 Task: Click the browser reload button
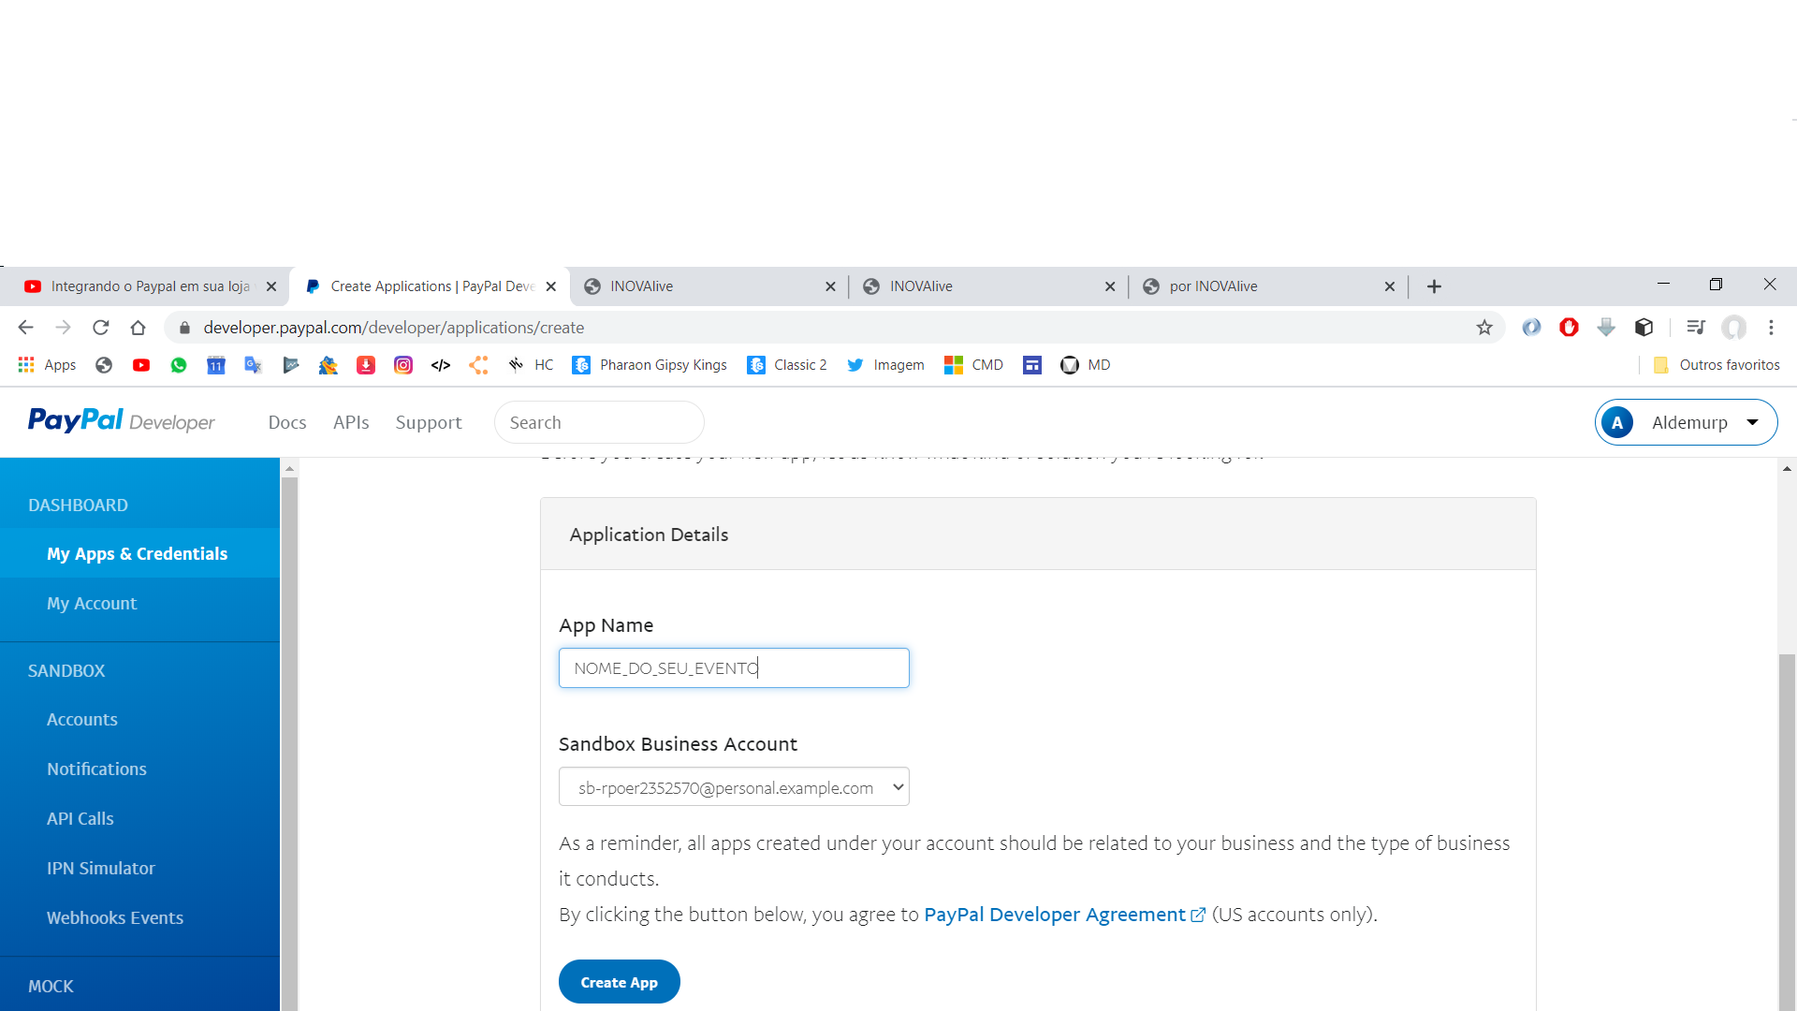click(101, 328)
